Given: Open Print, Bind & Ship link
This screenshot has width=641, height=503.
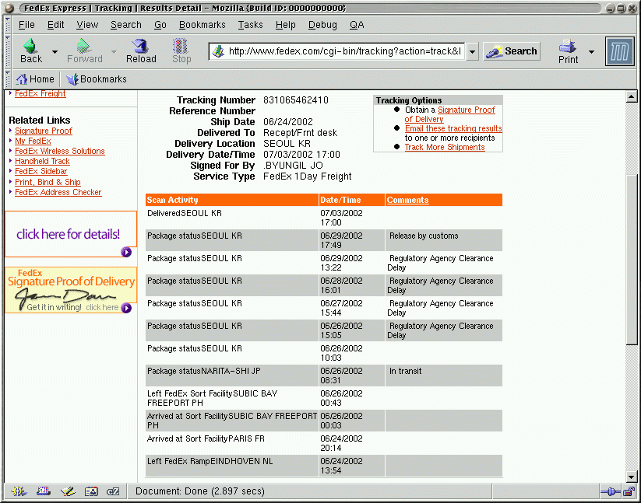Looking at the screenshot, I should [x=48, y=183].
